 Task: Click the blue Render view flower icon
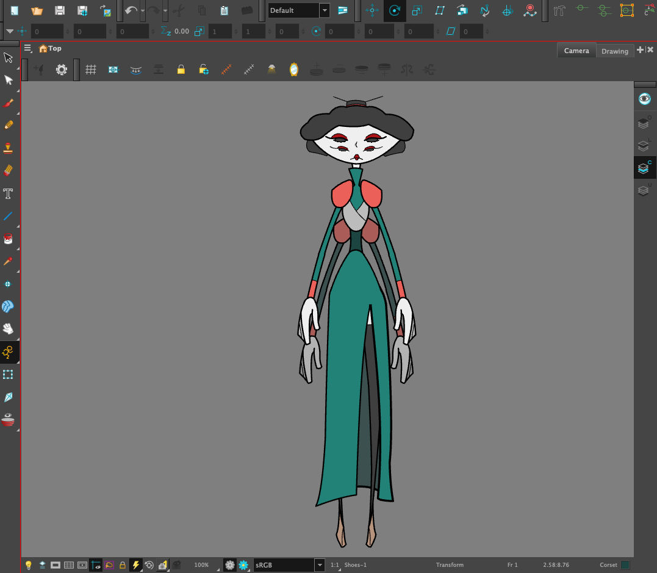click(x=243, y=565)
